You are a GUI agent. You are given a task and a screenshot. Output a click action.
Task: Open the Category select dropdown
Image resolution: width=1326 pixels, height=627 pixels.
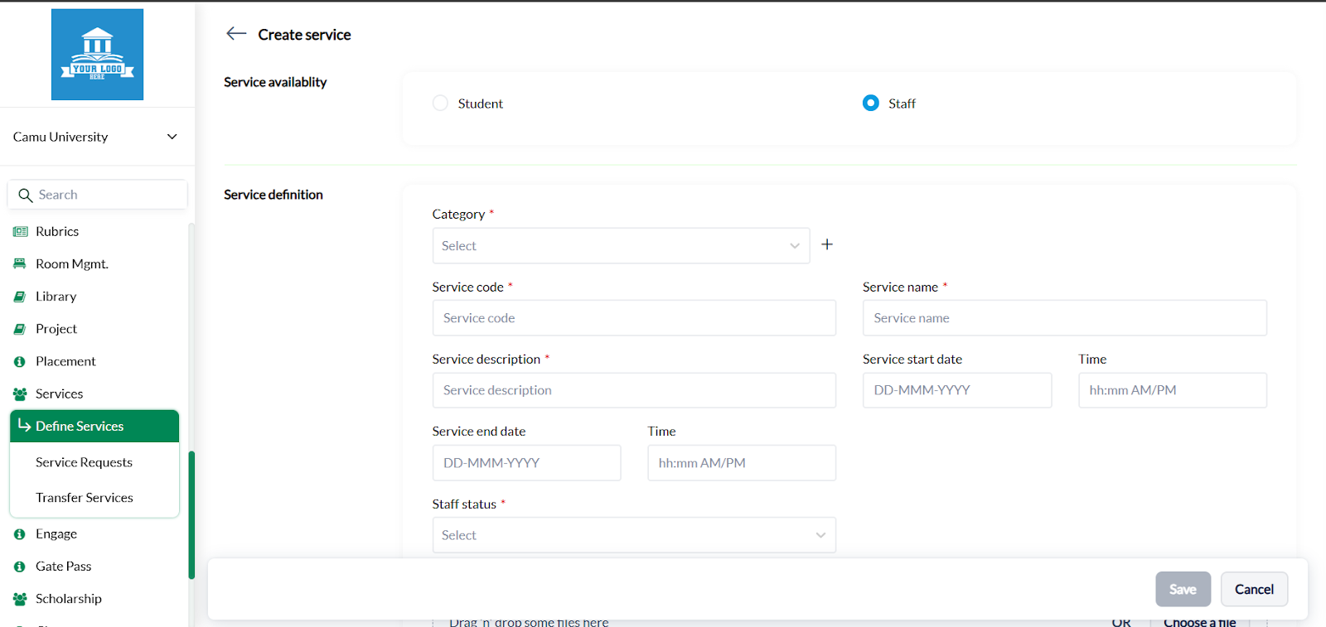621,246
